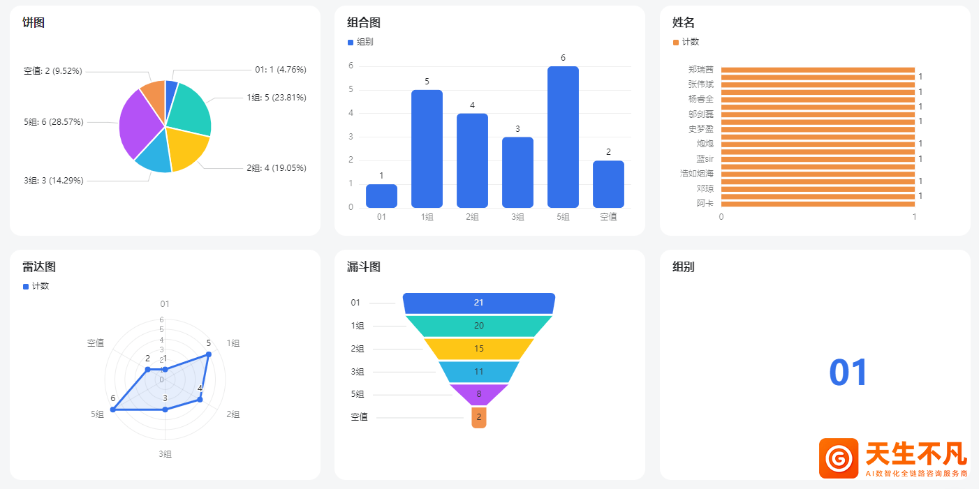This screenshot has height=489, width=979.
Task: Select the 空值 bar in 组合图
Action: [608, 184]
